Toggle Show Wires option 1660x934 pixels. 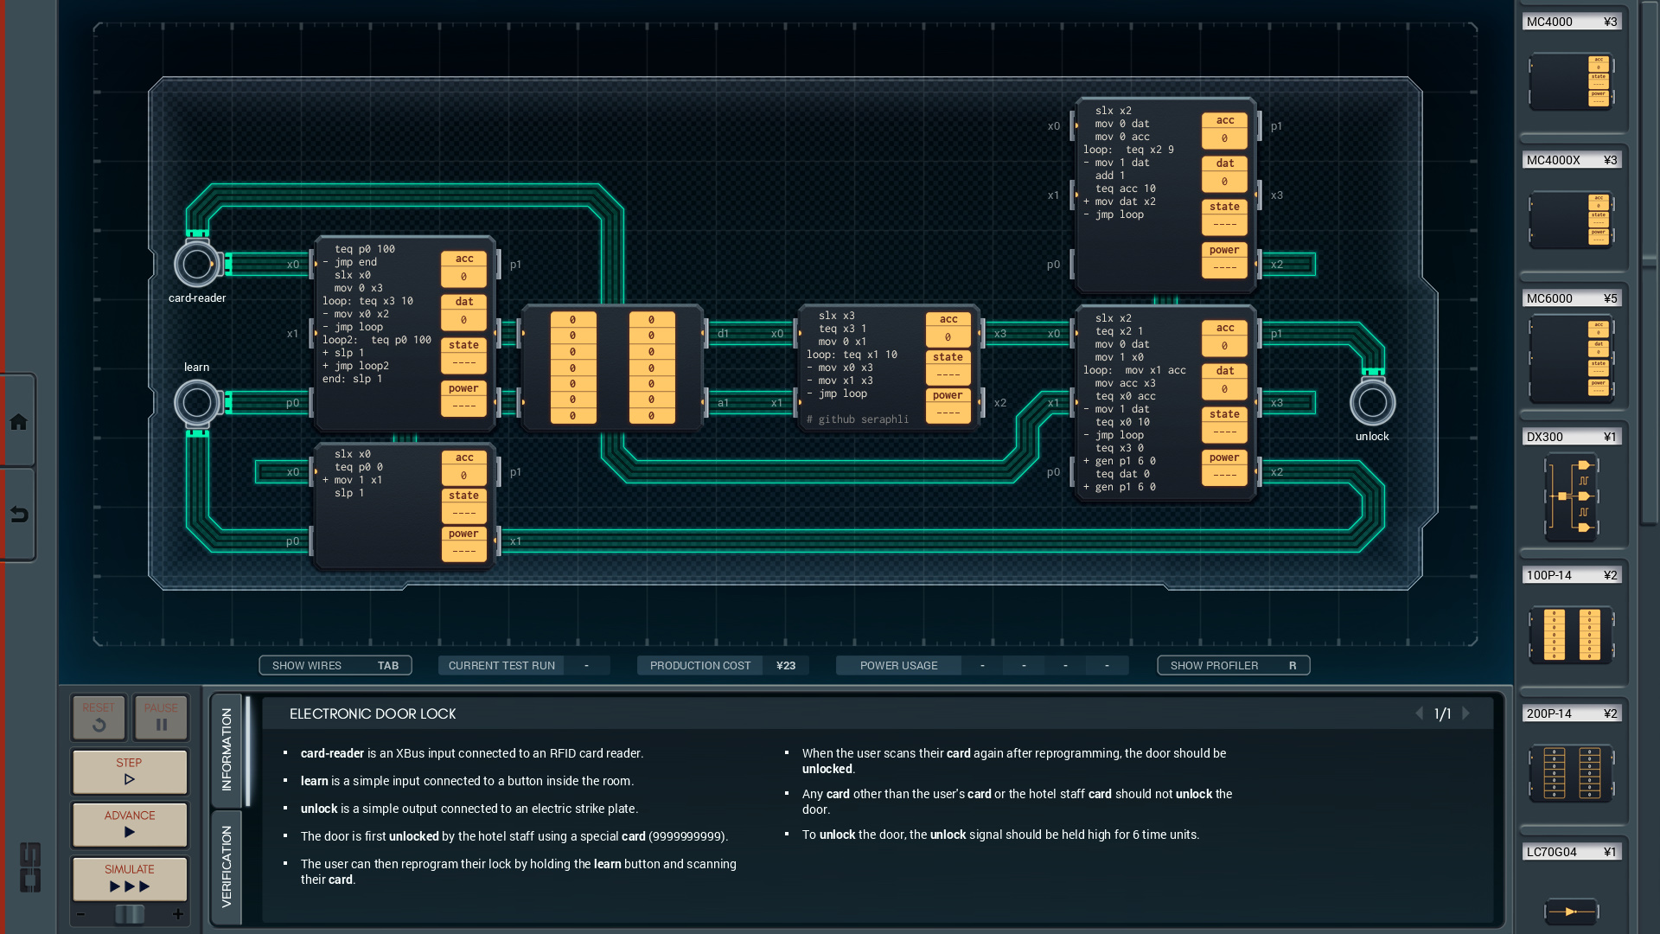pyautogui.click(x=335, y=665)
